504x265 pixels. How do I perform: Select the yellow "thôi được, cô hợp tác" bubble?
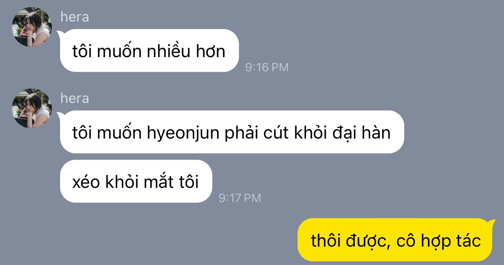point(395,240)
